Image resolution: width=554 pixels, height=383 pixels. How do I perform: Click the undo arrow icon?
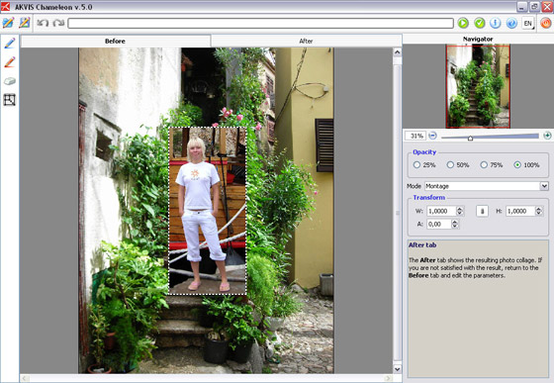tap(43, 23)
